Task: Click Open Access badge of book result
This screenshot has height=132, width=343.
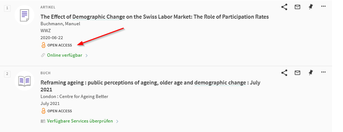Action: point(57,111)
